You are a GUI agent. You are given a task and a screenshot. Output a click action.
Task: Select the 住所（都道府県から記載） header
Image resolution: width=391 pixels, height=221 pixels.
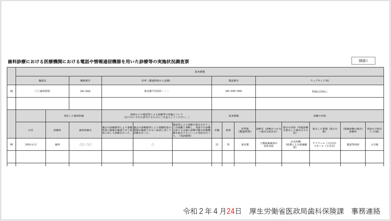[x=157, y=81]
